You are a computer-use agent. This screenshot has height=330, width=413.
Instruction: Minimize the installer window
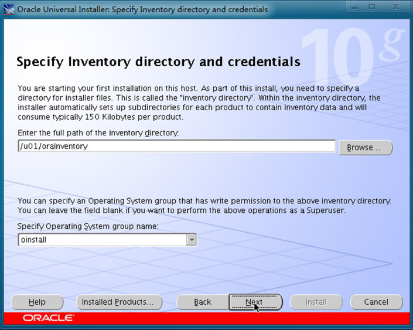click(354, 7)
